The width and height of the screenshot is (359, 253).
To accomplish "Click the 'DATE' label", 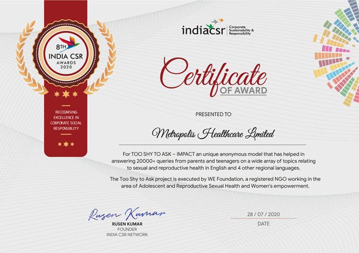I will [264, 224].
